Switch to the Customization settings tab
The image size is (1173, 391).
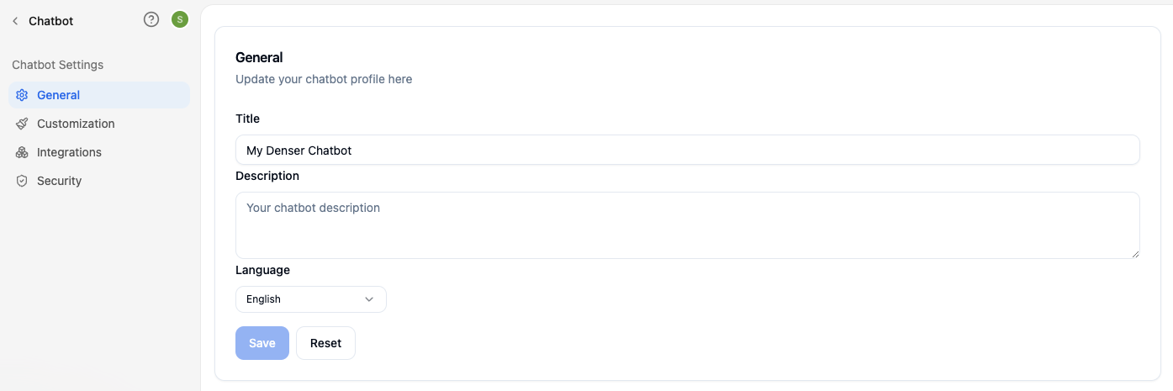point(99,124)
